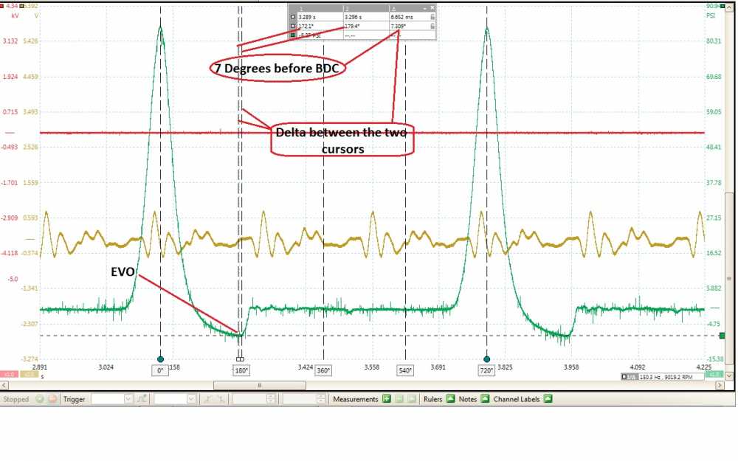Add a measurement with the green plus icon
Screen dimensions: 738x461
[x=387, y=399]
